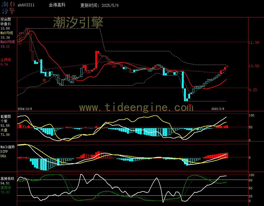The height and width of the screenshot is (206, 264).
Task: Click the 个股 legend label
Action: click(x=4, y=121)
